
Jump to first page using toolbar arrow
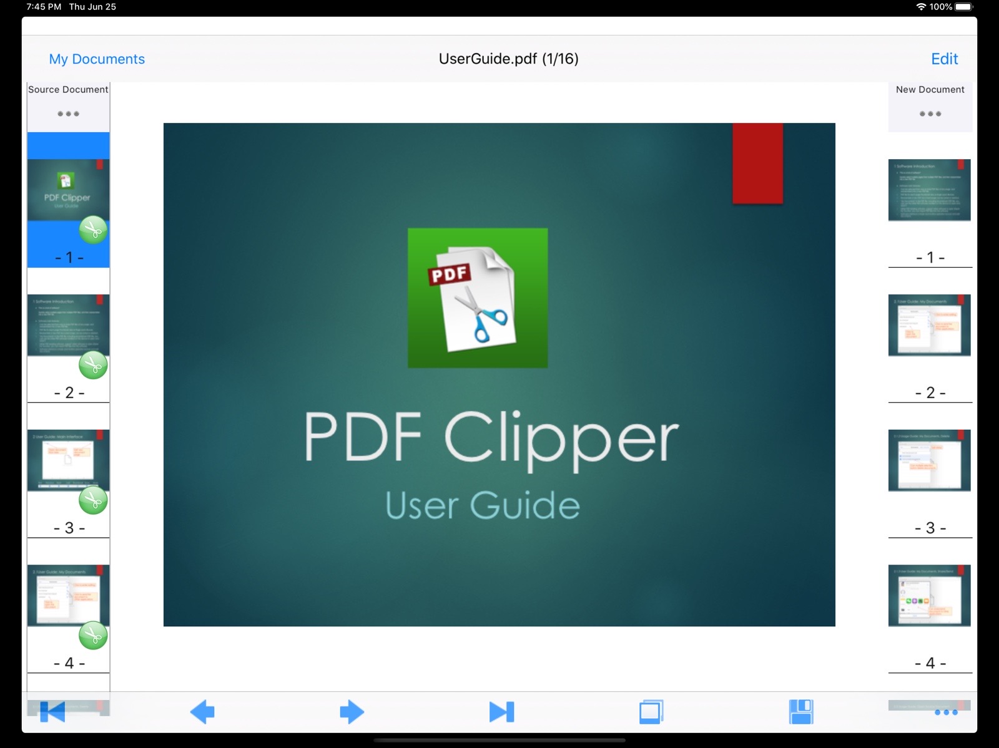point(52,712)
